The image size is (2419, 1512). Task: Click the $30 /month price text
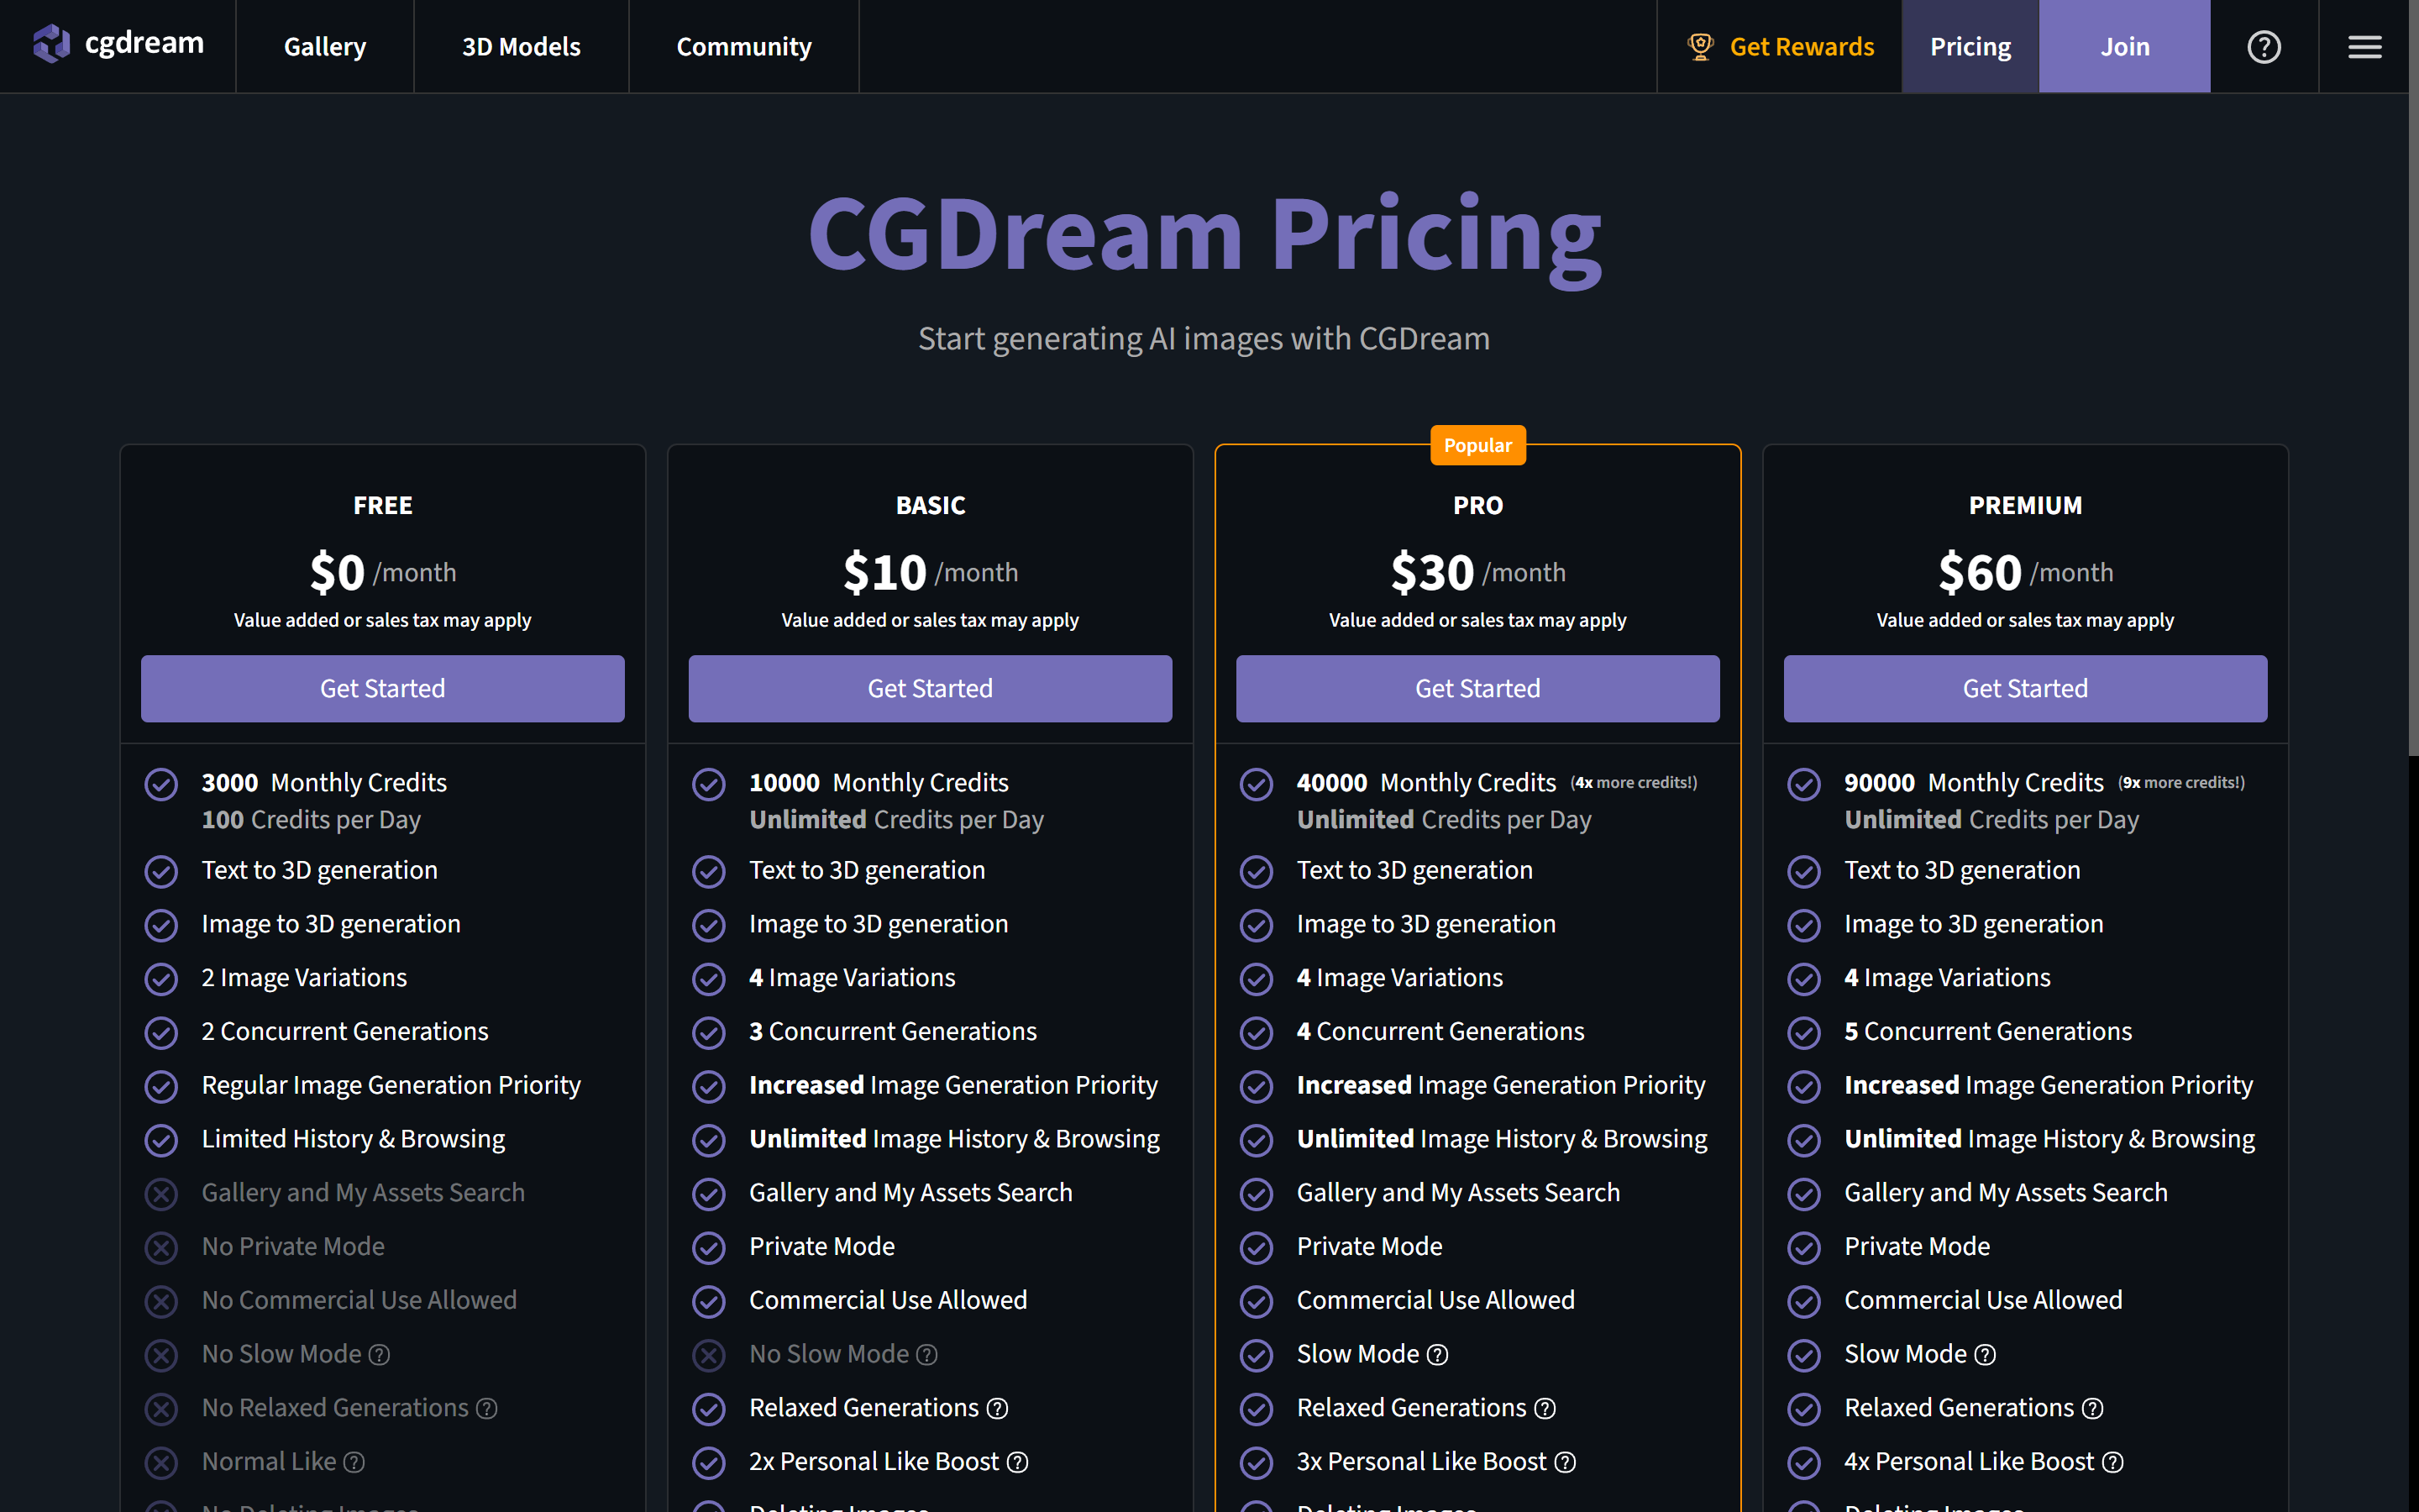point(1477,572)
